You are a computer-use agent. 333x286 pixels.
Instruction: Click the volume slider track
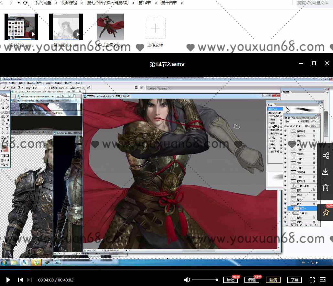pyautogui.click(x=205, y=280)
